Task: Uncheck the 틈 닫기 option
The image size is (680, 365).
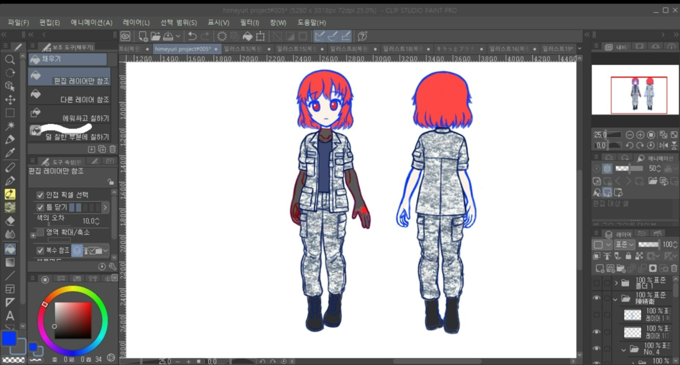Action: 40,207
